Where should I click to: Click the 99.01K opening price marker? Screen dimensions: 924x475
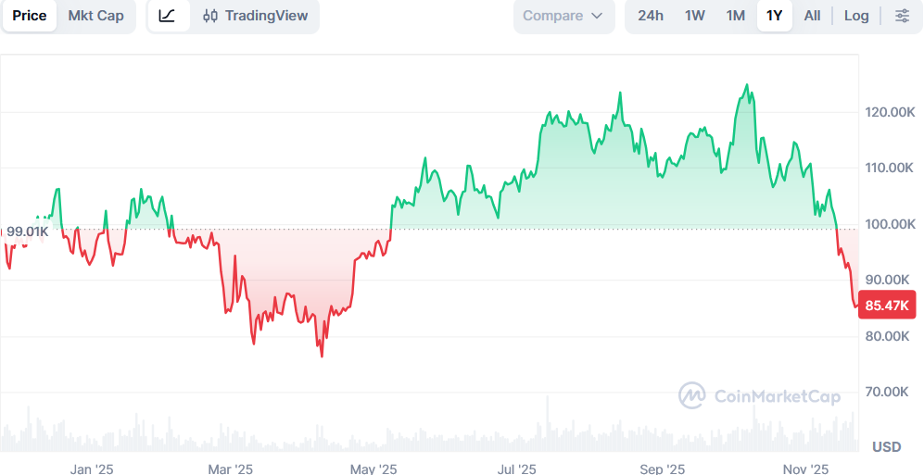click(27, 231)
